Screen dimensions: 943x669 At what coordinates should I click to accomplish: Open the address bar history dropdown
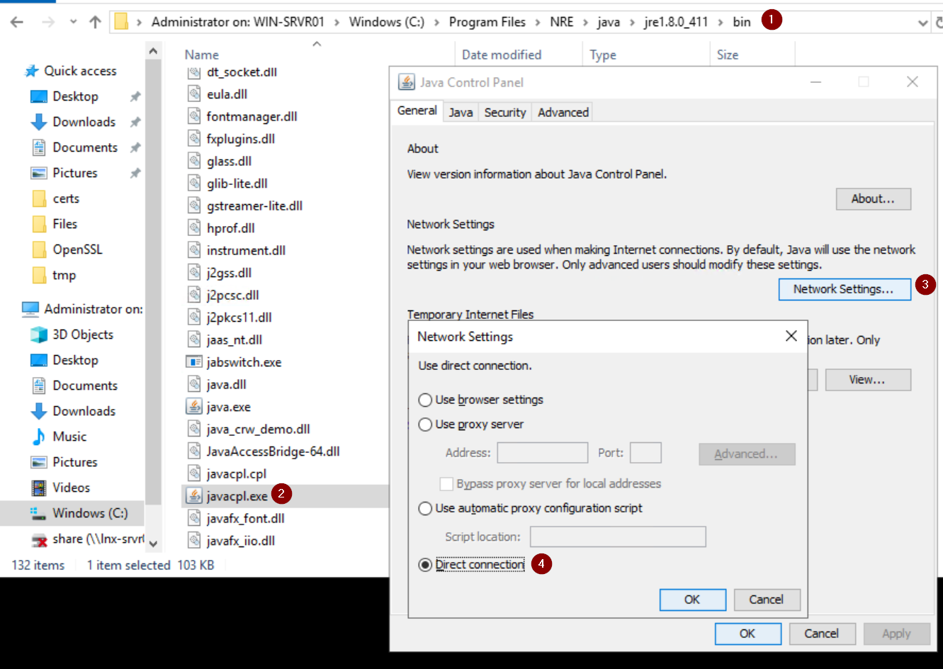click(922, 23)
